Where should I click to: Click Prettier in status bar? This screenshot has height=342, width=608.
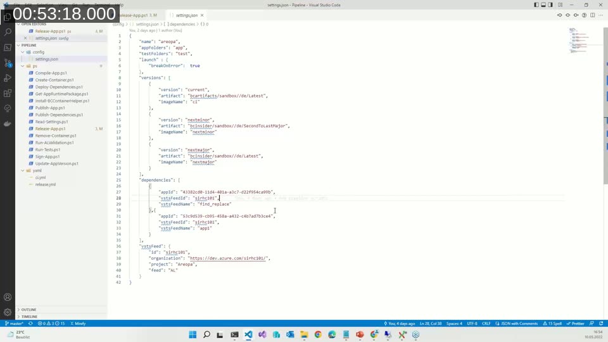(576, 324)
